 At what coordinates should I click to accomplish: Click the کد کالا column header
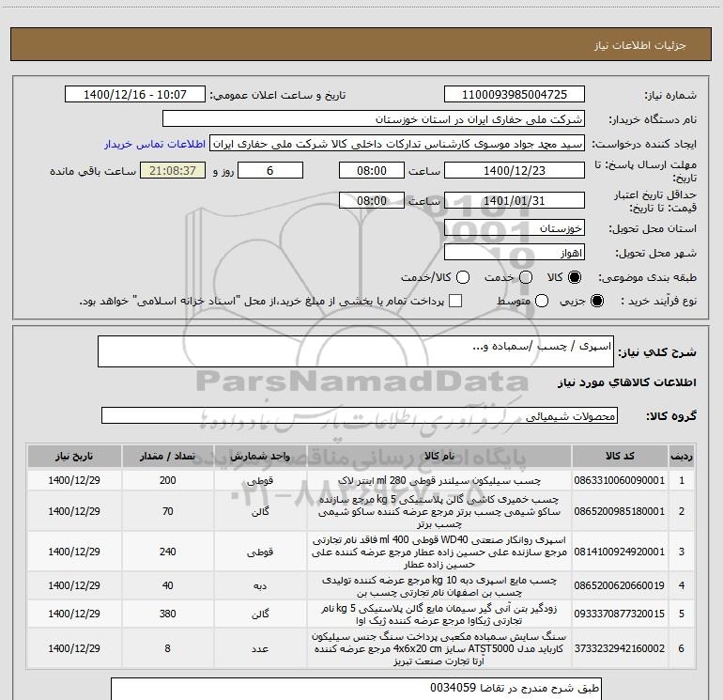[620, 456]
